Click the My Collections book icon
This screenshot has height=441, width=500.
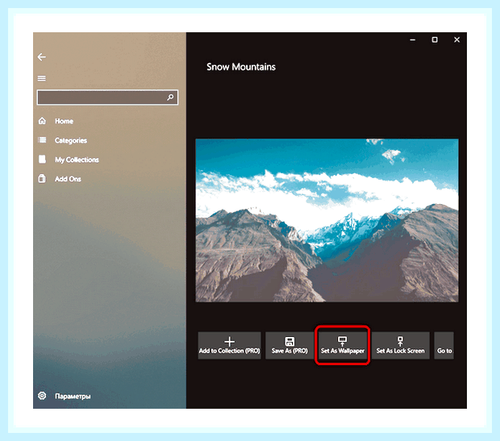pos(42,159)
